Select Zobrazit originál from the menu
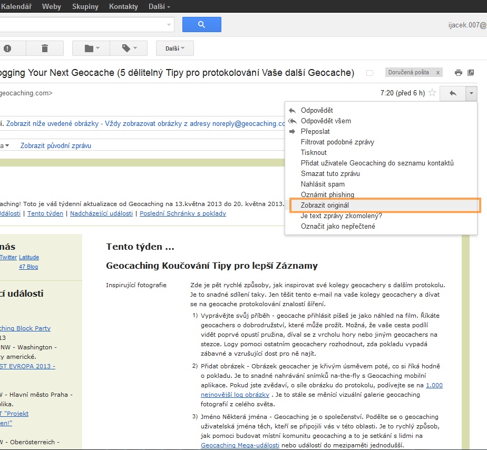 [x=325, y=205]
